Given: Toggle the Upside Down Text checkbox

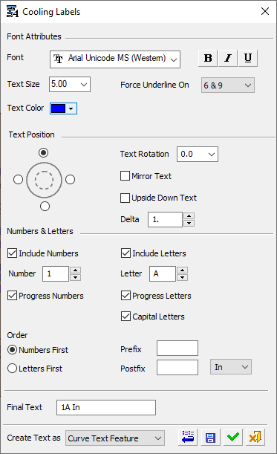Looking at the screenshot, I should pos(125,198).
